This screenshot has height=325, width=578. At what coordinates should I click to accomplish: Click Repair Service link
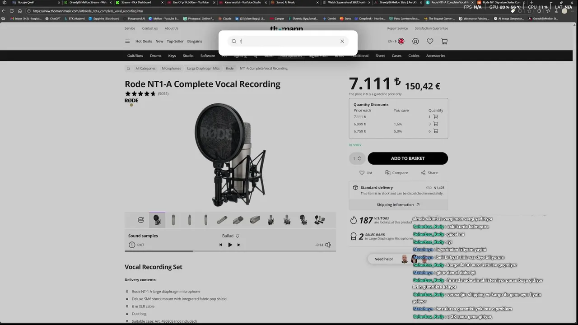pos(397,28)
